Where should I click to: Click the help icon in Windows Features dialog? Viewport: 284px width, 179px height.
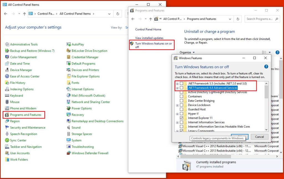pos(266,66)
